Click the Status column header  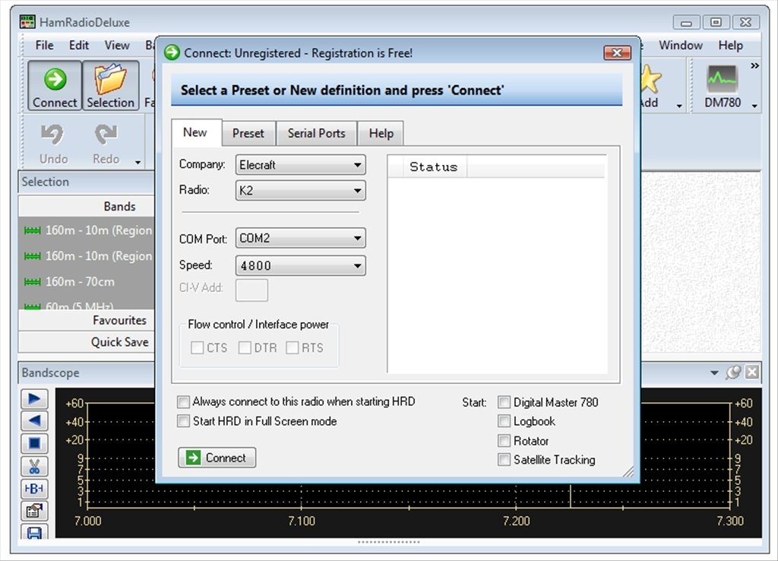(x=433, y=167)
